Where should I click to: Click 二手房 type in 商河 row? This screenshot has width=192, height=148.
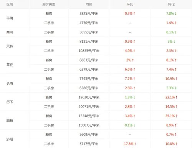pos(49,32)
